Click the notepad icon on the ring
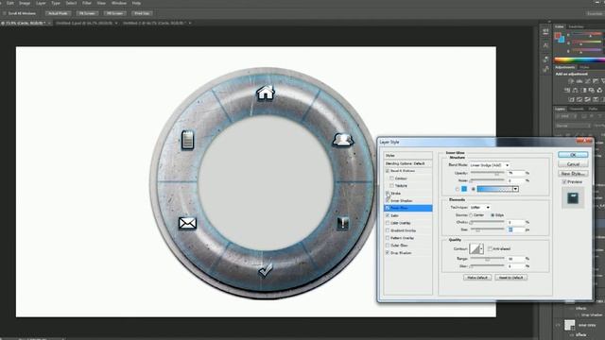Screen dimensions: 605x340 [187, 140]
